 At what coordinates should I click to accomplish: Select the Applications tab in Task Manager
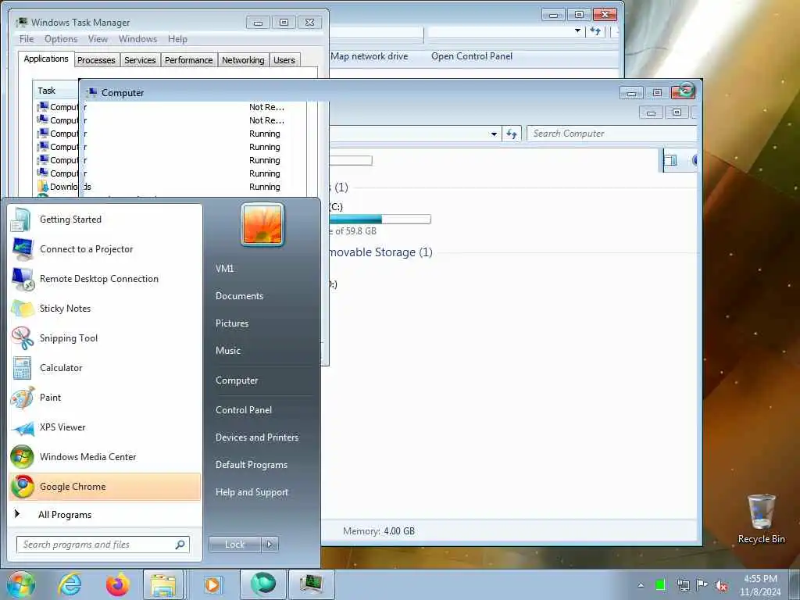(46, 59)
